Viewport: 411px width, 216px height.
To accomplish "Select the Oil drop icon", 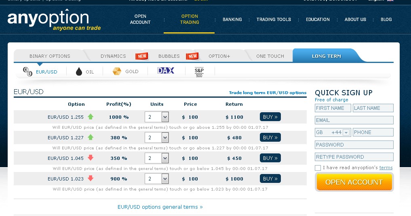I will [79, 71].
